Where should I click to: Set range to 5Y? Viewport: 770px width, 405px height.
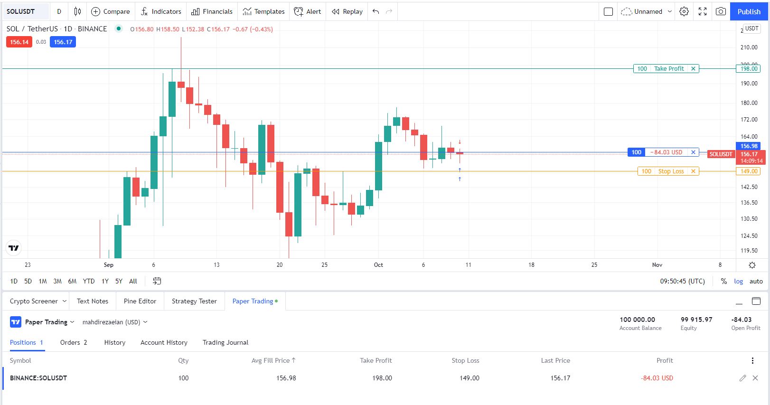119,281
